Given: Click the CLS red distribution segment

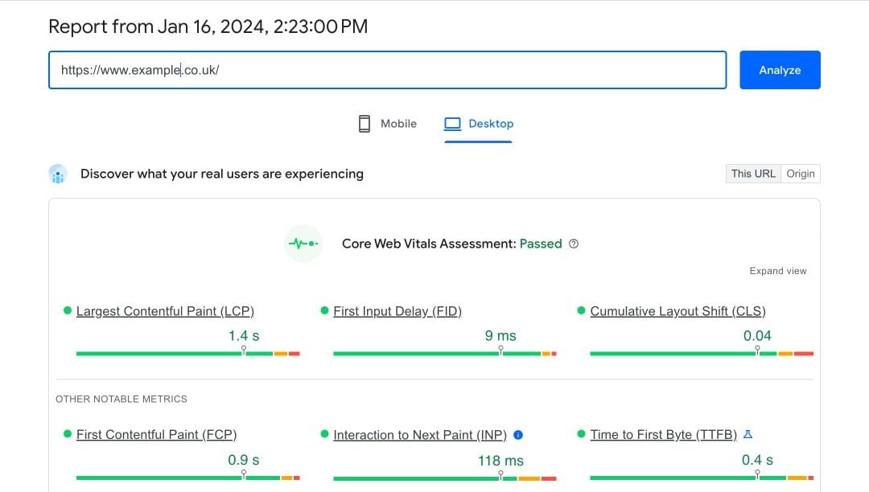Looking at the screenshot, I should click(x=803, y=354).
